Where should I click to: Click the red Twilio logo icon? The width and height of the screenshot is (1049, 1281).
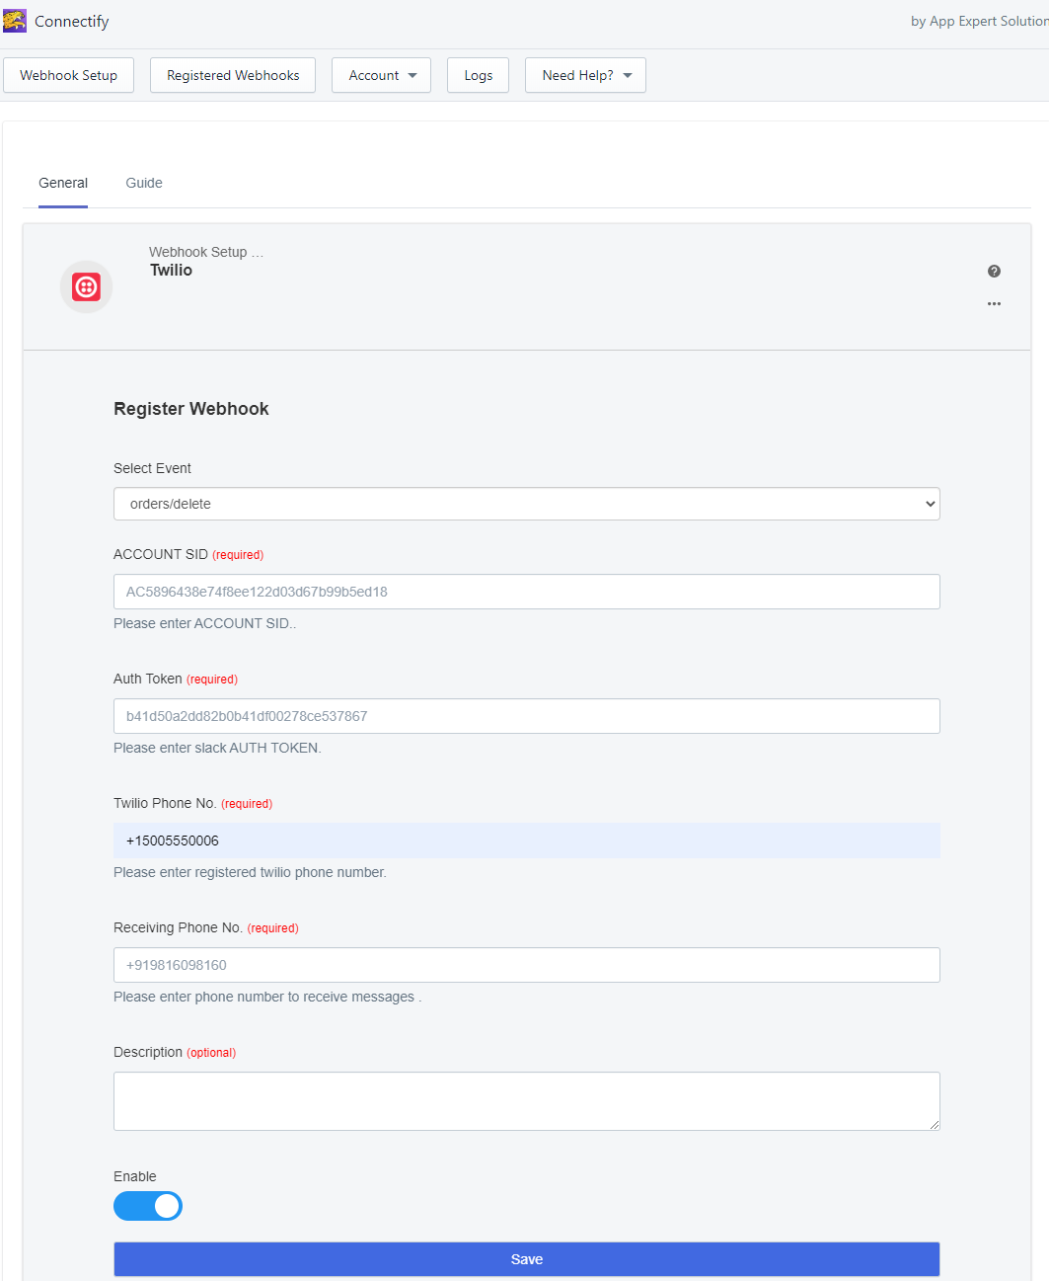pos(87,287)
